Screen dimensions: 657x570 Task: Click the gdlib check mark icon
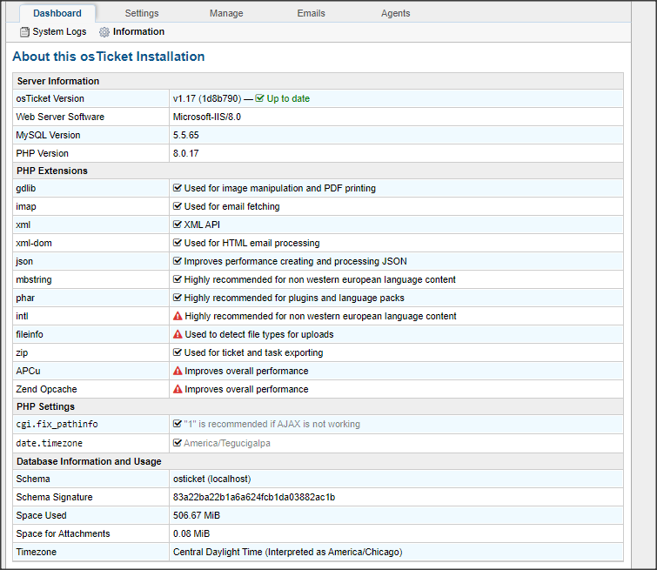[x=178, y=188]
